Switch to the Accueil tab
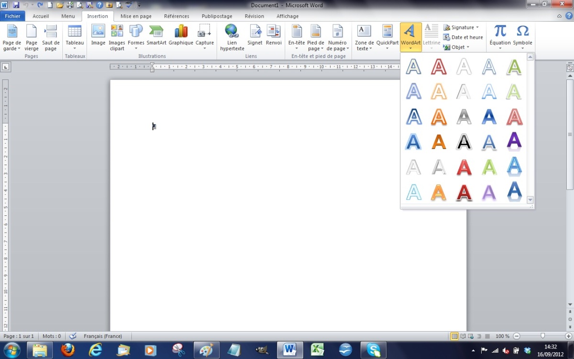The width and height of the screenshot is (574, 359). [41, 16]
